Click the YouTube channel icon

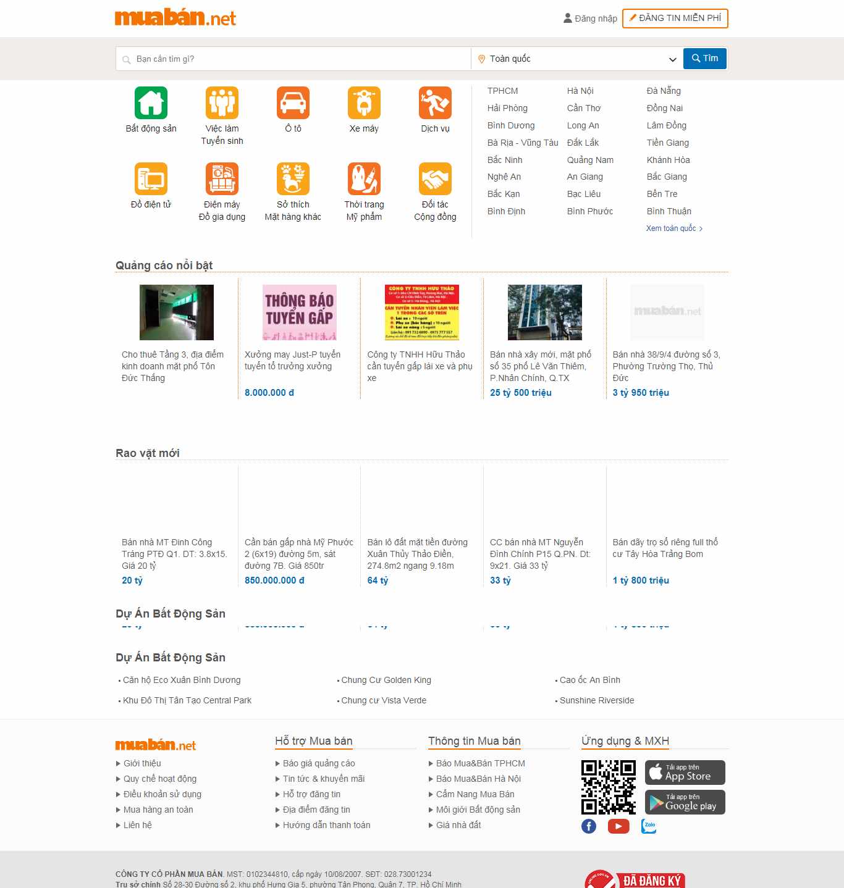tap(618, 826)
